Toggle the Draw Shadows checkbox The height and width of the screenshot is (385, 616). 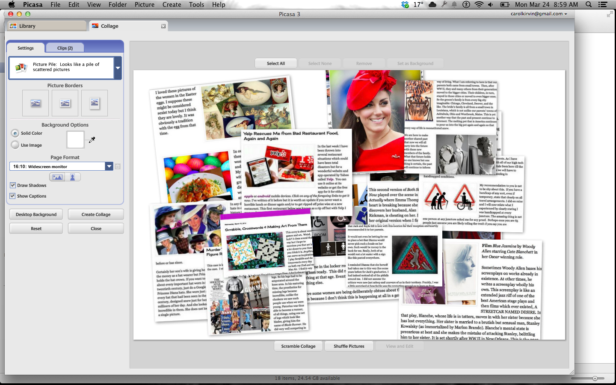[x=13, y=185]
